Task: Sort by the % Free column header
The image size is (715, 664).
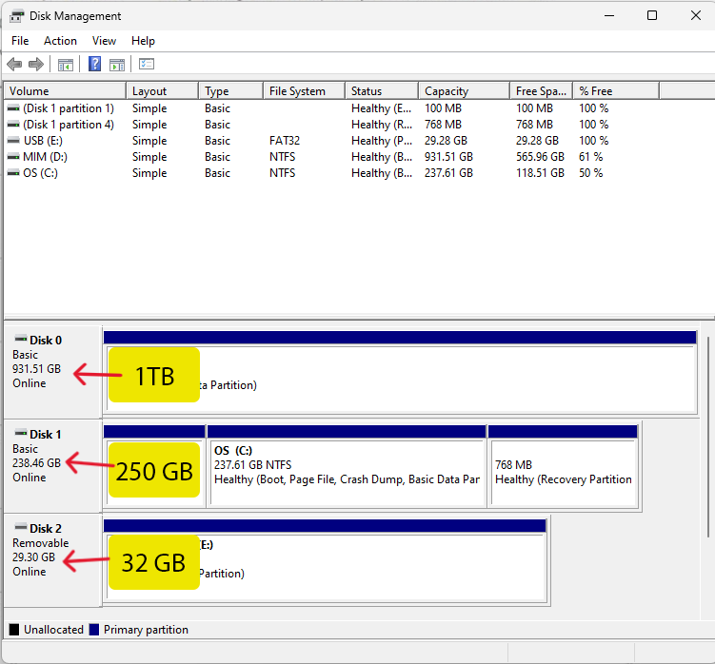Action: click(x=616, y=91)
